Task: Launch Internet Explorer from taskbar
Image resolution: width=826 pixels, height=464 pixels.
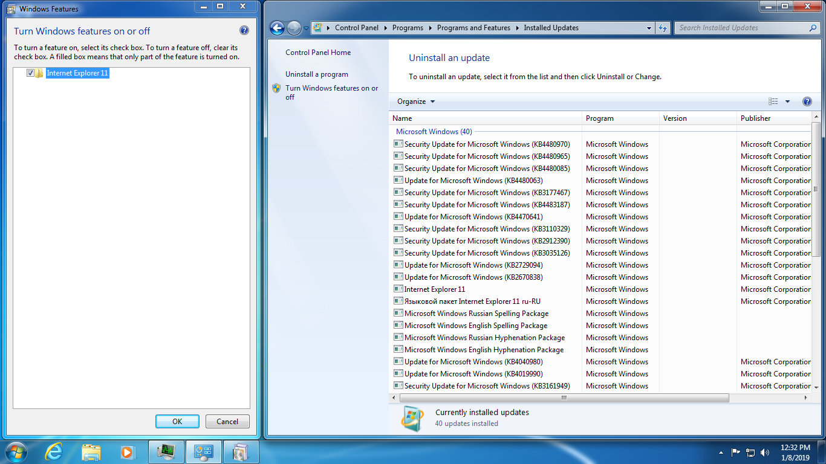Action: 54,451
